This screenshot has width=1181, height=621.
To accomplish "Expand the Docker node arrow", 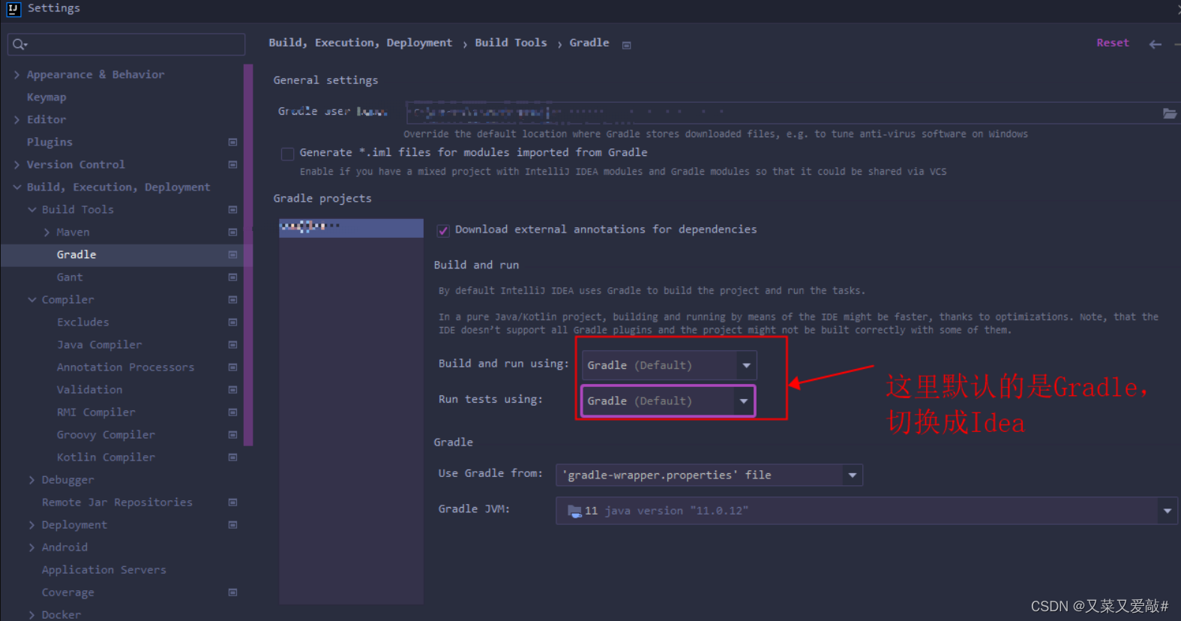I will (31, 614).
